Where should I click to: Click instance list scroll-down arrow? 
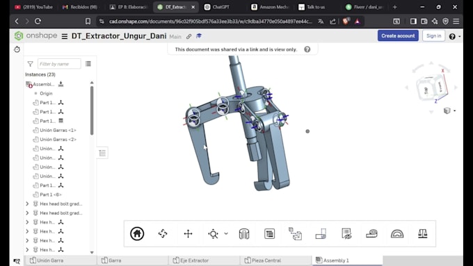92,252
